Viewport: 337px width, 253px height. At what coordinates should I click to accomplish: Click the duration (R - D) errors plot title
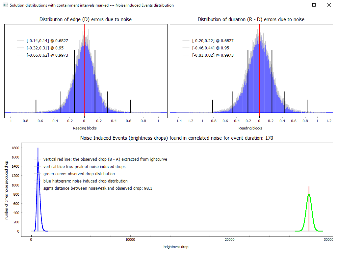(x=251, y=19)
